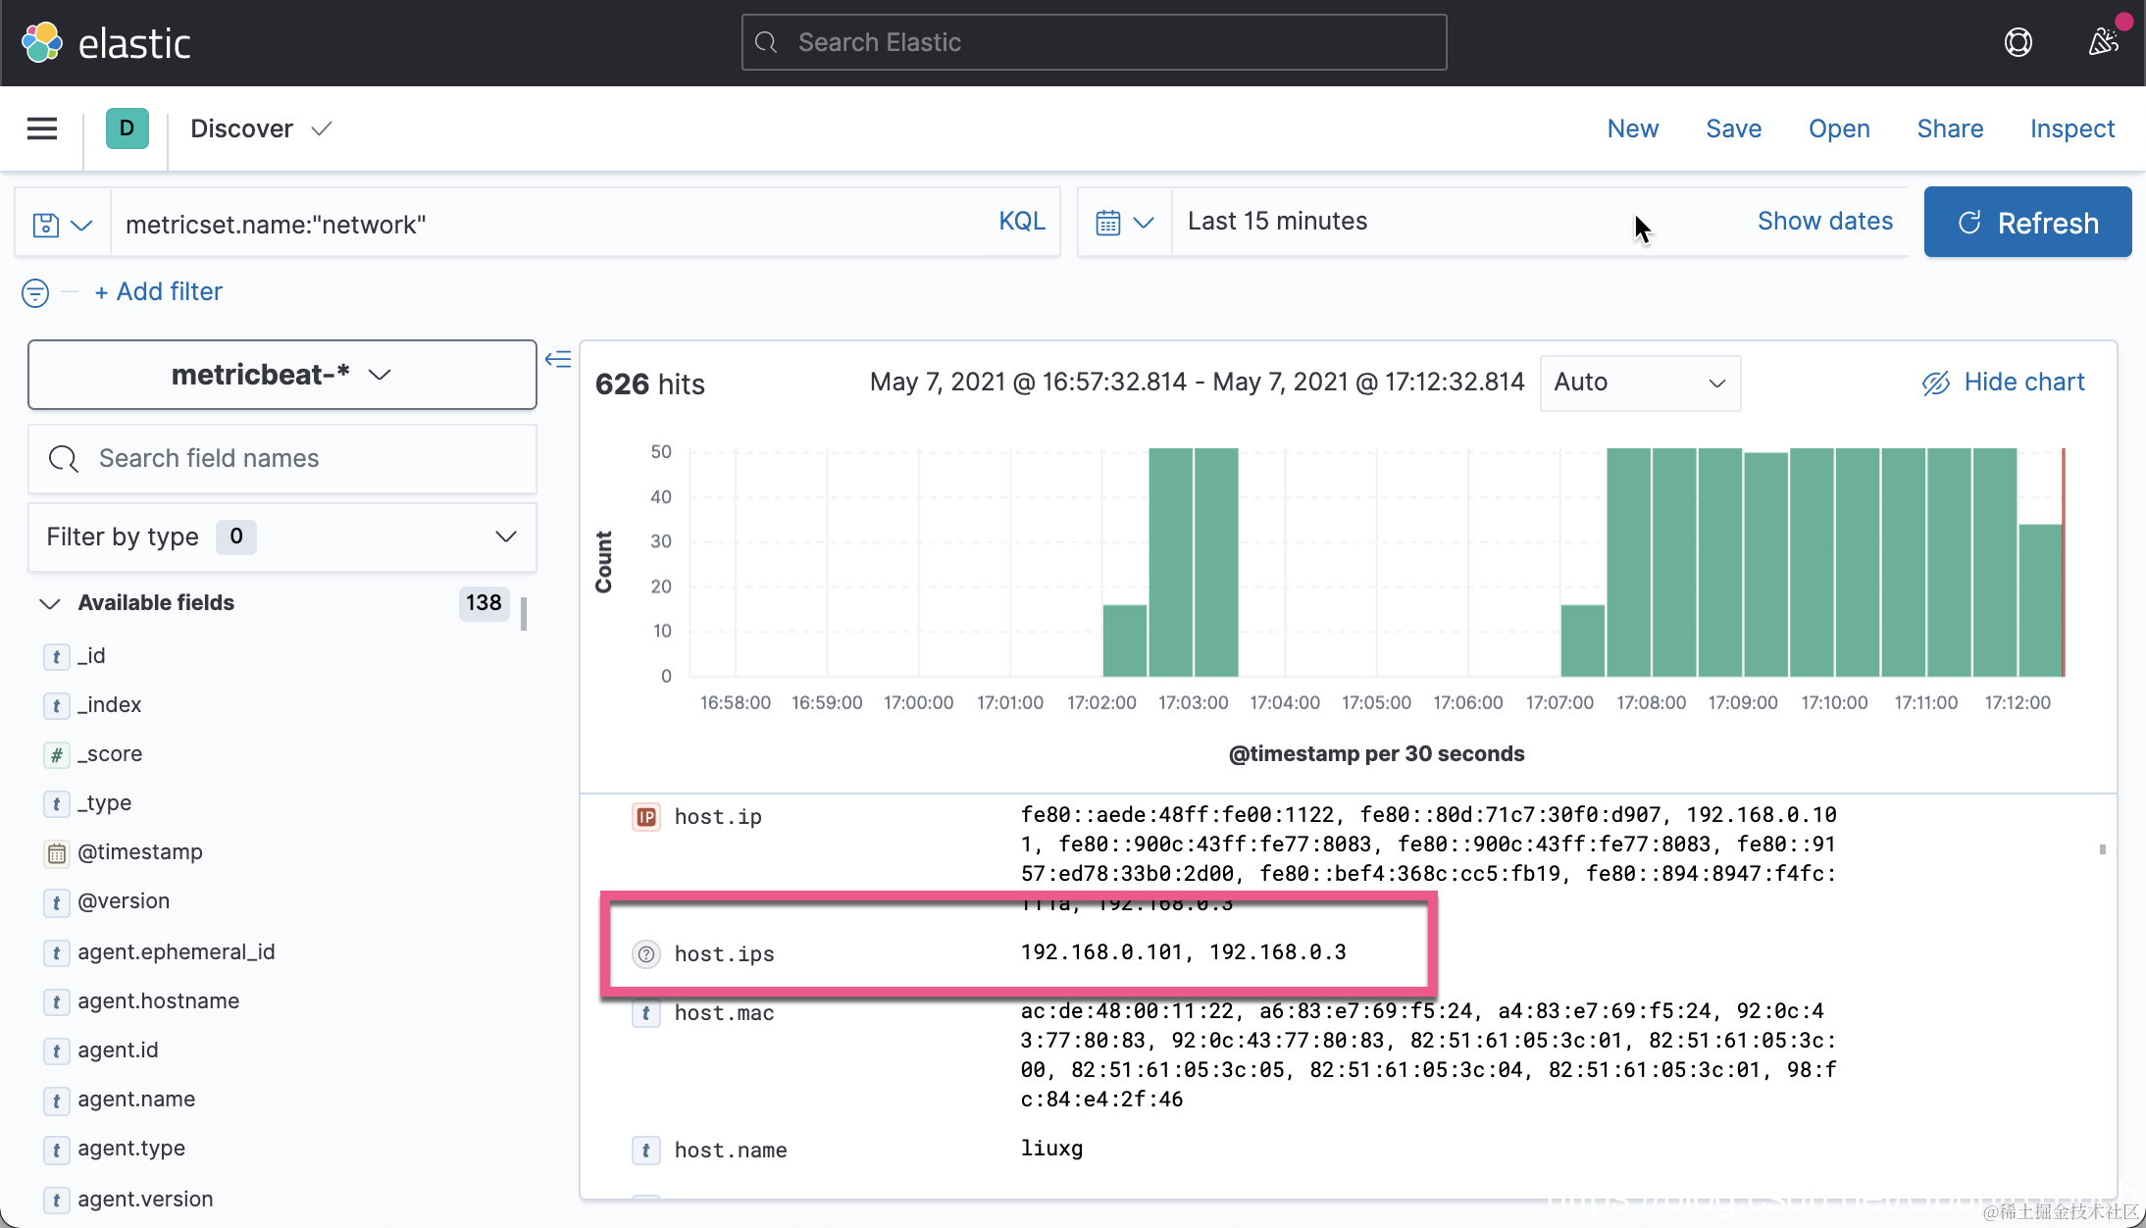Screen dimensions: 2146x1228
Task: Collapse the field sidebar arrow icon
Action: click(x=558, y=359)
